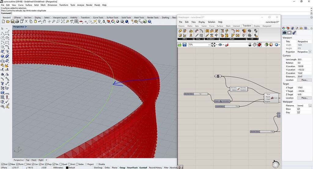
Task: Click the Grasshopper compass widget at canvas corner
Action: click(x=275, y=164)
